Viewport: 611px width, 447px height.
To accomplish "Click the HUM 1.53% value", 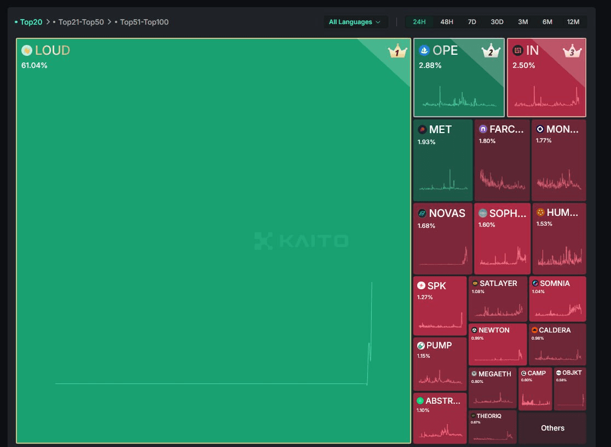I will (x=544, y=224).
